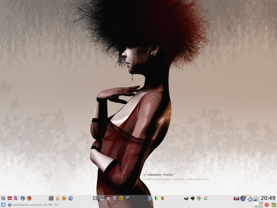Launch Konqueror web browser from panel
Viewport: 277px width, 208px height.
3,198
